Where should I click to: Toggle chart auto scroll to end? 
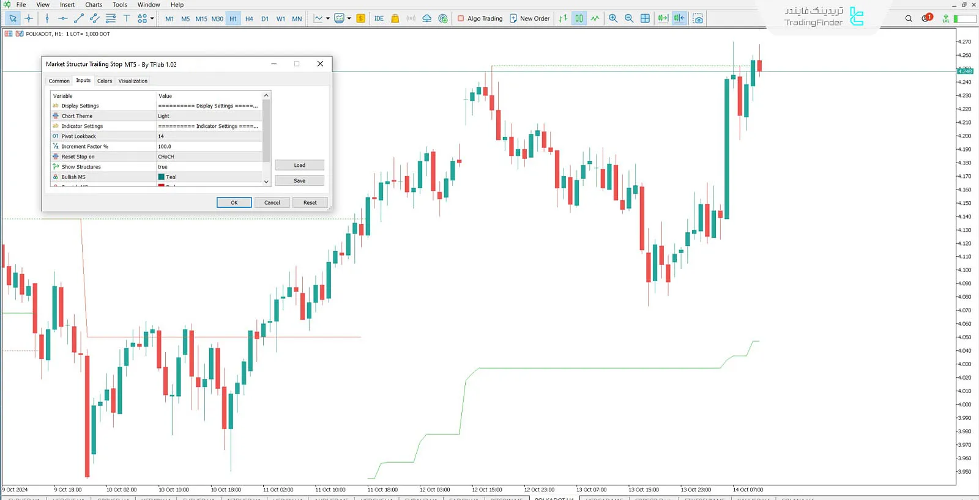[663, 18]
